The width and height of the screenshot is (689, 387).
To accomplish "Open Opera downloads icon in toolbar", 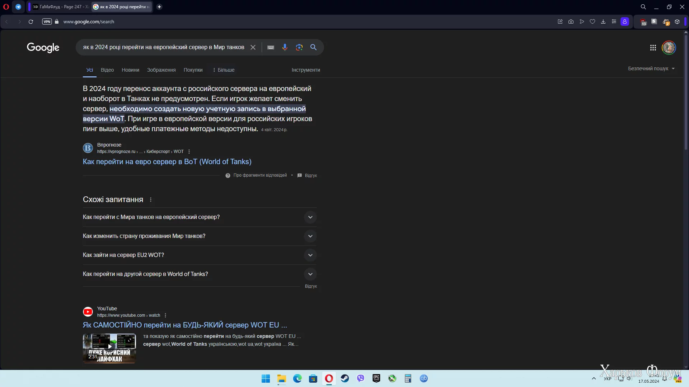I will 603,21.
